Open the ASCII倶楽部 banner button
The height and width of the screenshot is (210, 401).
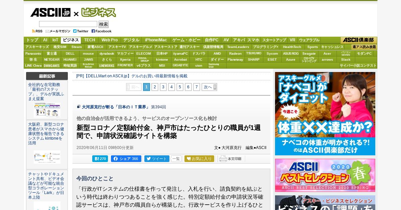tap(359, 40)
